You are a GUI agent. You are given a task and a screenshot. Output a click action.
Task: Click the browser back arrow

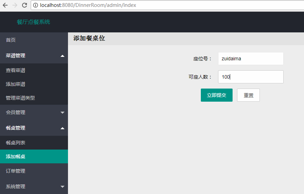(5, 6)
